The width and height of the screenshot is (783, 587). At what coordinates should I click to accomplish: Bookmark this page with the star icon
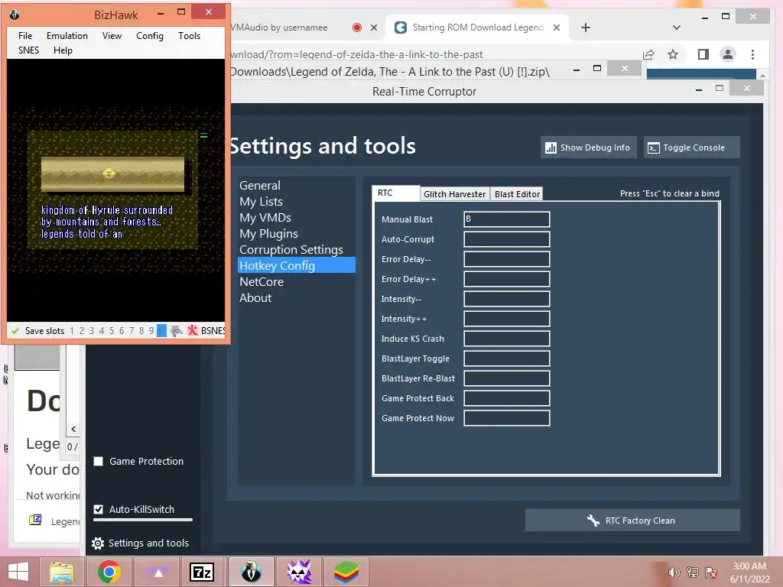[673, 54]
